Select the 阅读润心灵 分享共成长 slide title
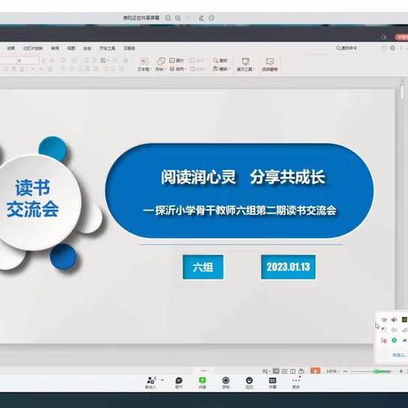Screen dimensions: 408x408 243,177
